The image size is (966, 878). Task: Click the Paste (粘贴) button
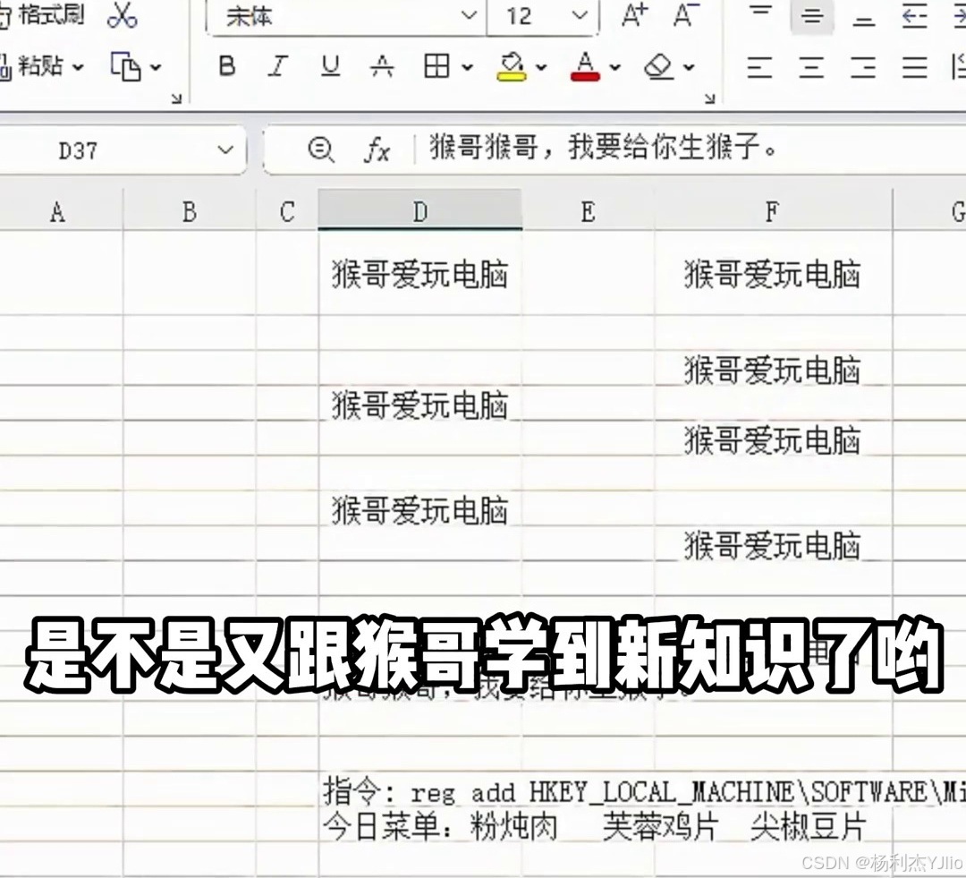(32, 65)
